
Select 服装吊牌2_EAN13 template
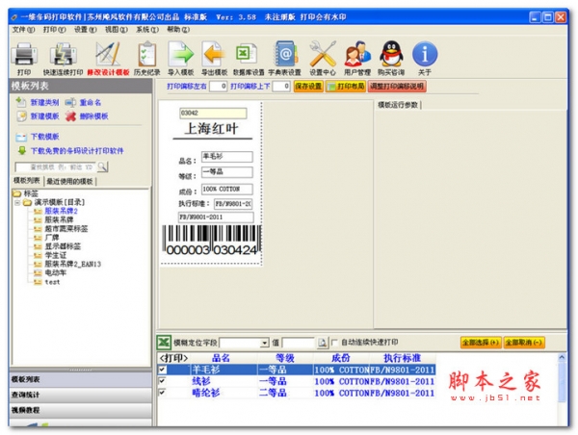click(x=72, y=264)
